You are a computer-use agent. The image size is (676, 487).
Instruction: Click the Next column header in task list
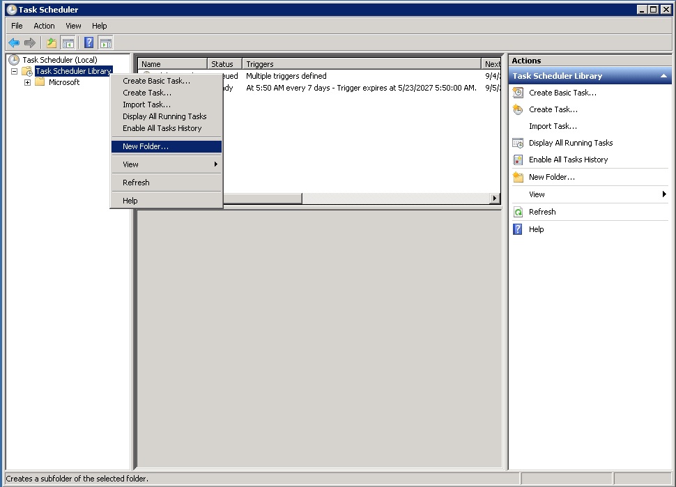pyautogui.click(x=491, y=64)
